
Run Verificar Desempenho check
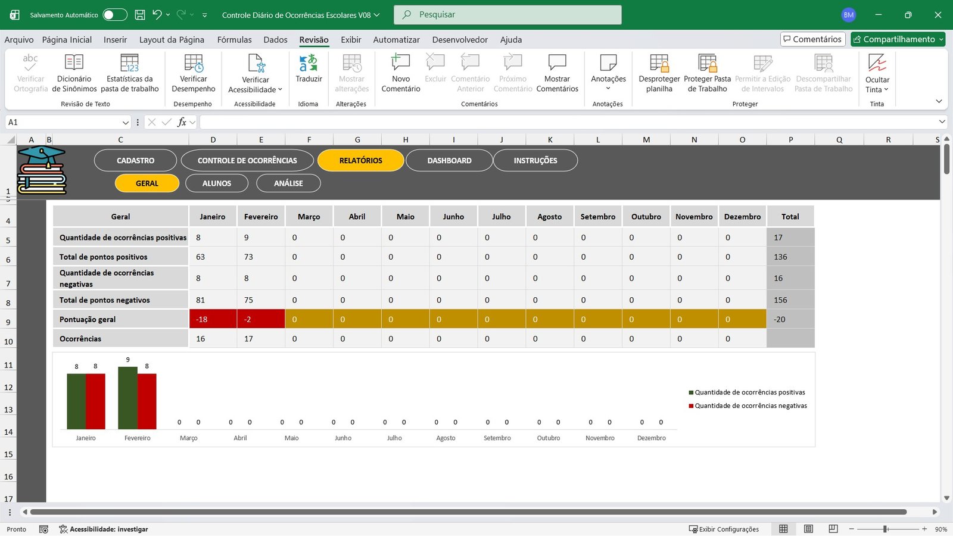pos(193,73)
